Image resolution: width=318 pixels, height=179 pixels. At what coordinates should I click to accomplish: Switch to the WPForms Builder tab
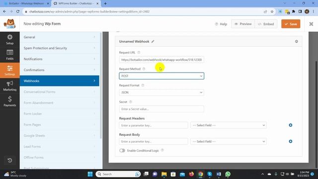[x=76, y=3]
